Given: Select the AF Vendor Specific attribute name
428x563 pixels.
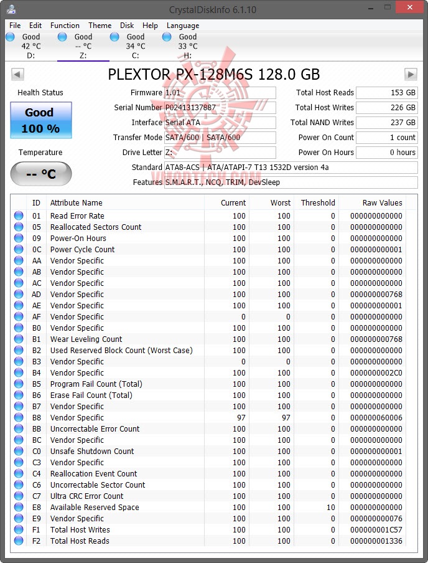Looking at the screenshot, I should pos(77,316).
